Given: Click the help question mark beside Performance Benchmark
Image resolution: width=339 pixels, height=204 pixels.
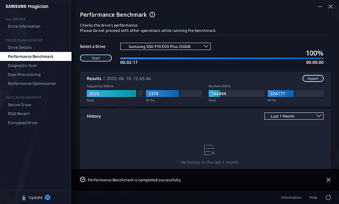Looking at the screenshot, I should click(152, 15).
